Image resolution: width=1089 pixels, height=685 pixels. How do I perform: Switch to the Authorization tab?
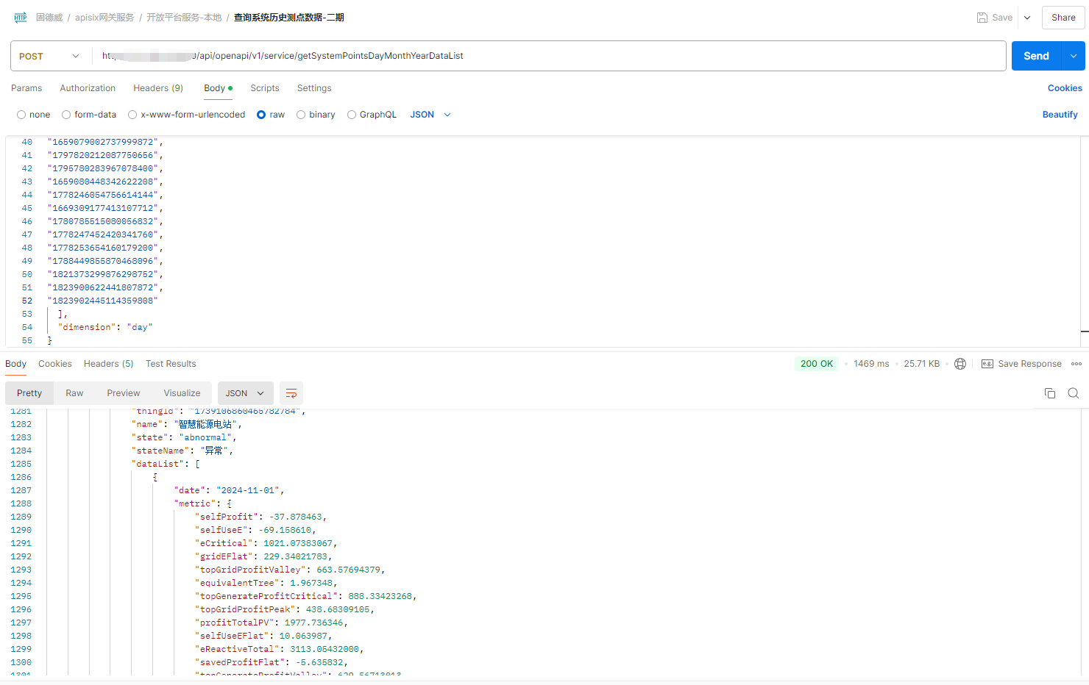coord(88,88)
